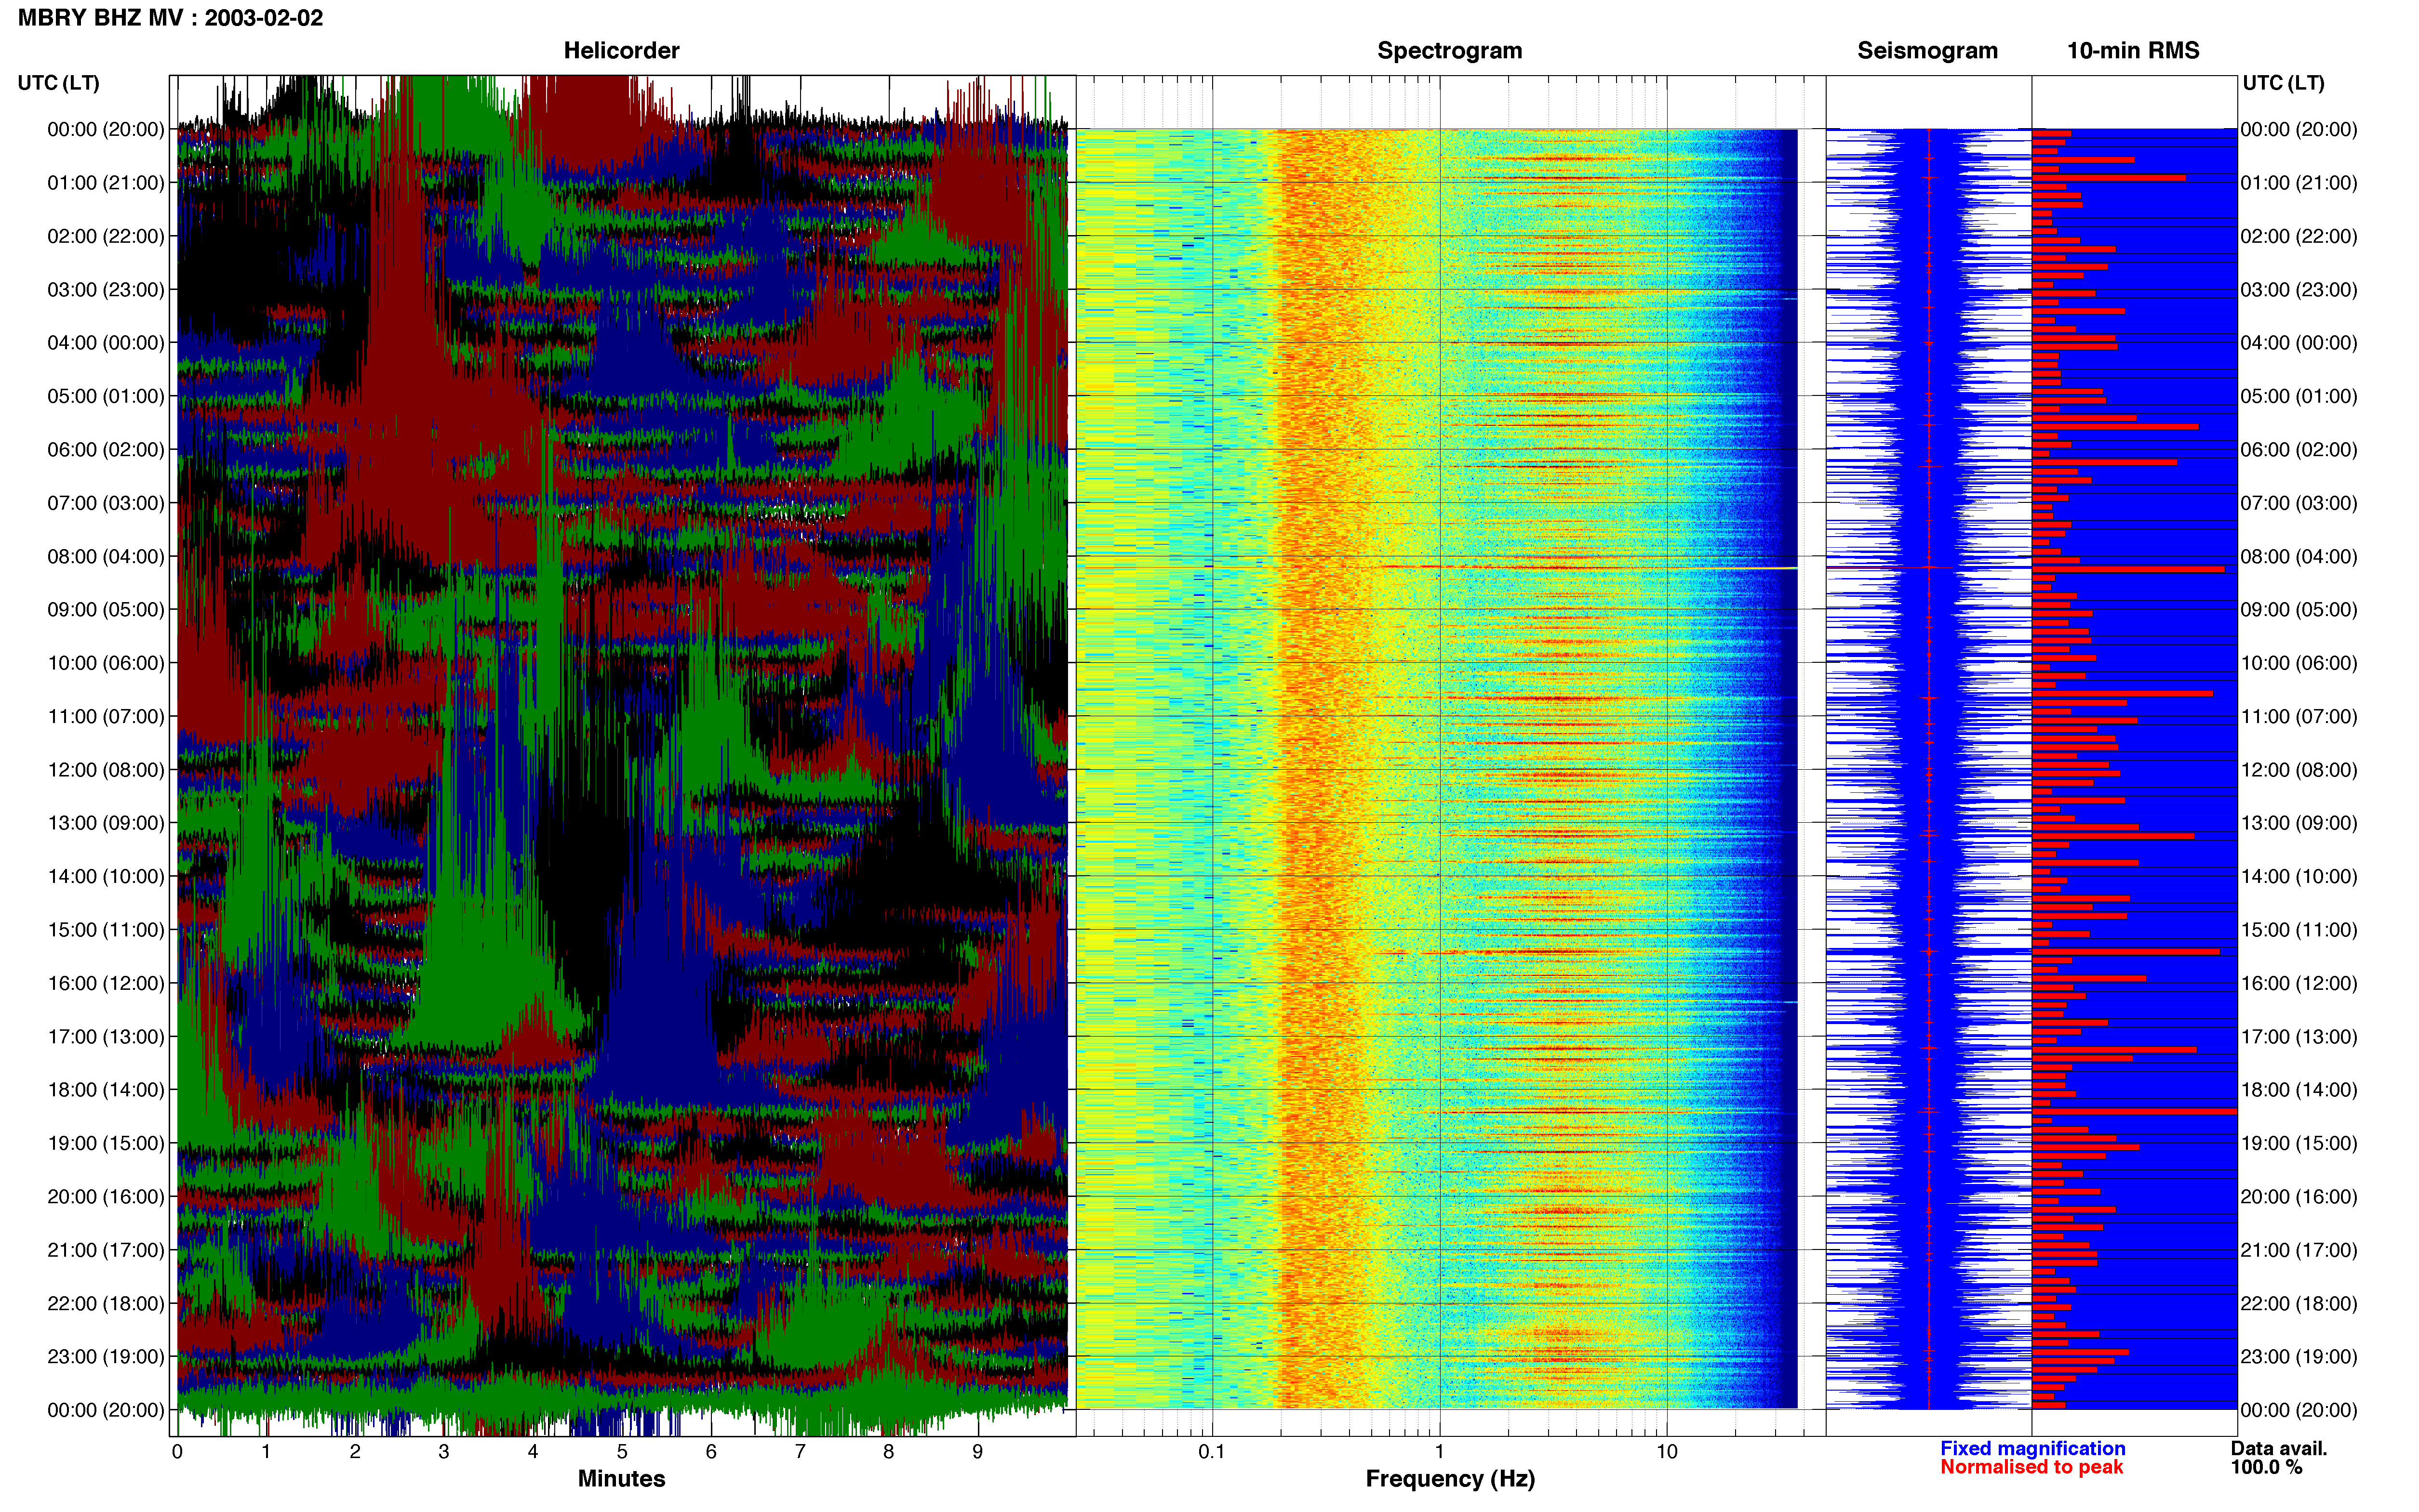Click left time label '13:00 (09:00)'

click(106, 823)
